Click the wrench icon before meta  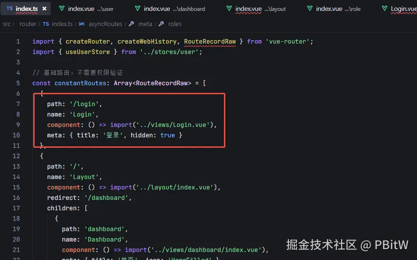click(131, 24)
